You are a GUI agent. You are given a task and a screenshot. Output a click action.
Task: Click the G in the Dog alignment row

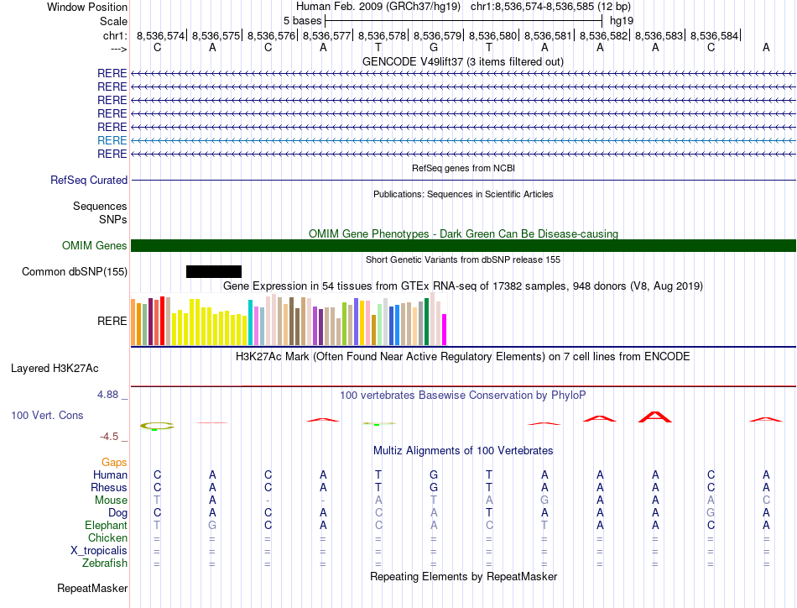point(711,512)
